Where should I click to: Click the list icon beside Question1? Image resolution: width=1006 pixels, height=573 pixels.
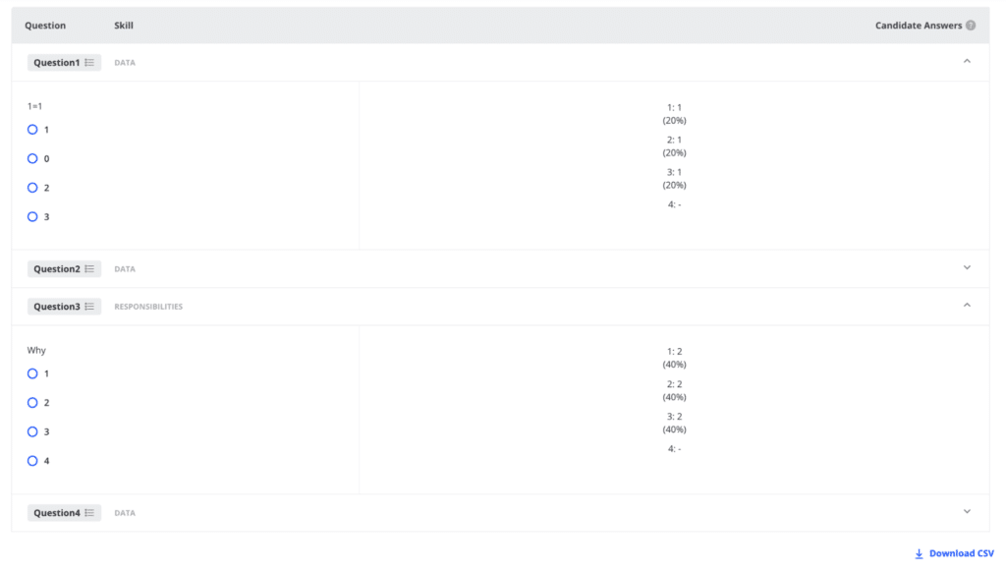(89, 62)
